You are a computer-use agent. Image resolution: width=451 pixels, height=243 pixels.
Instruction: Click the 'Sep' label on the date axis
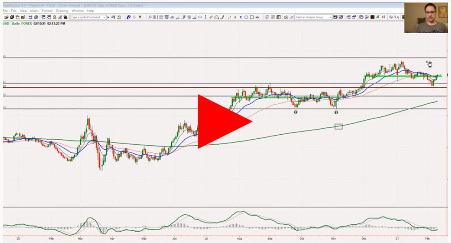pyautogui.click(x=270, y=238)
